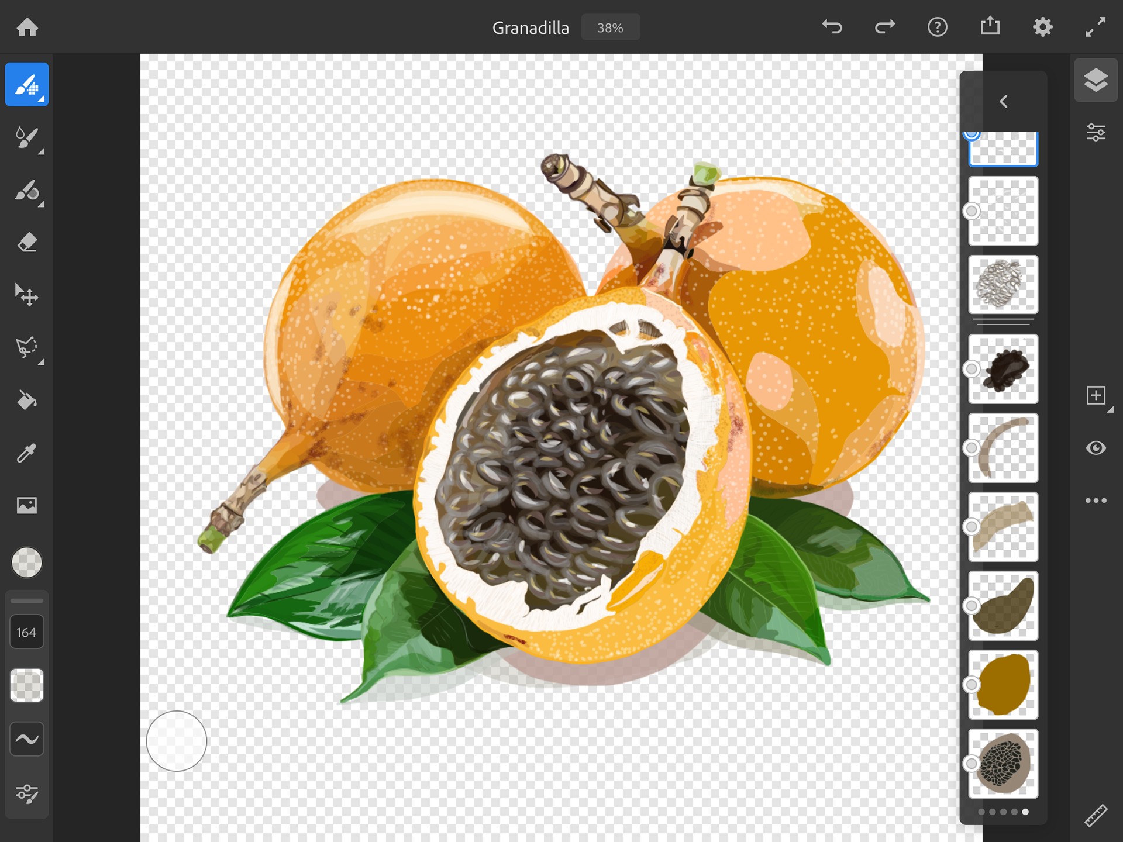The height and width of the screenshot is (842, 1123).
Task: Toggle the ruler drawing aid
Action: pyautogui.click(x=1096, y=815)
